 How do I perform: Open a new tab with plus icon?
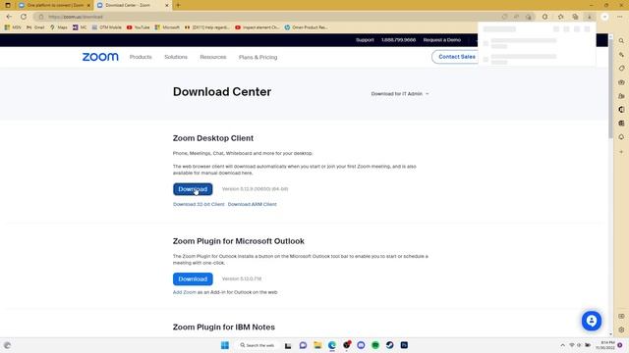[178, 5]
